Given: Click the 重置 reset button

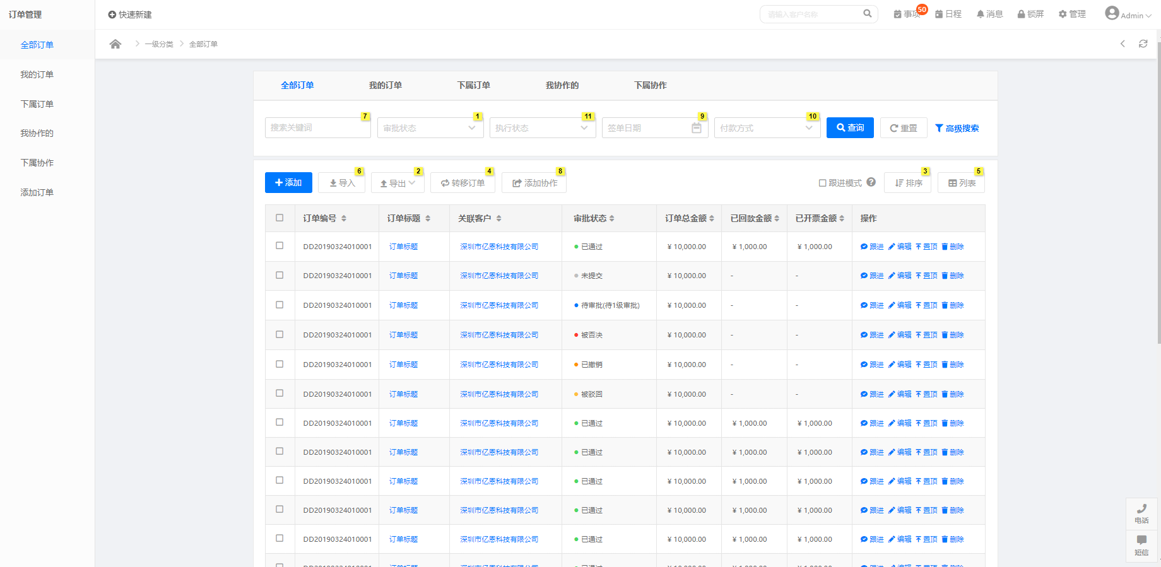Looking at the screenshot, I should (904, 128).
